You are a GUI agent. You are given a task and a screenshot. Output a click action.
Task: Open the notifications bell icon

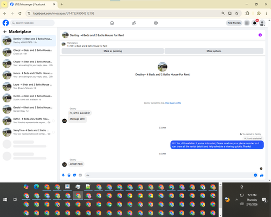(x=255, y=23)
